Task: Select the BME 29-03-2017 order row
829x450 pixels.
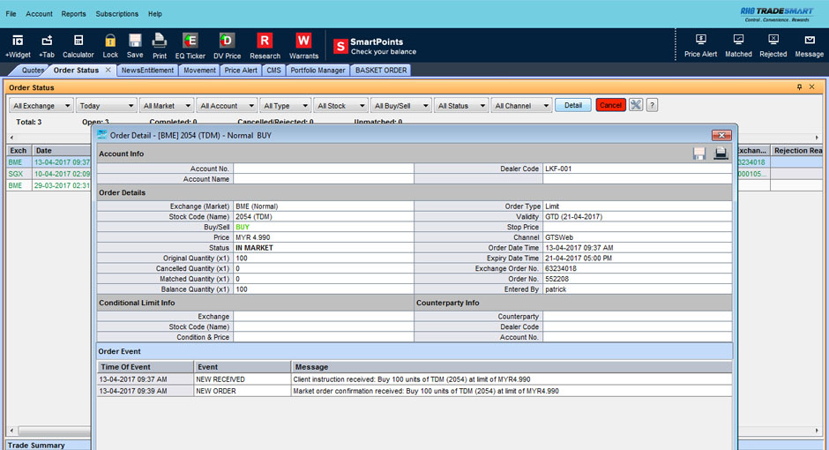Action: [49, 185]
